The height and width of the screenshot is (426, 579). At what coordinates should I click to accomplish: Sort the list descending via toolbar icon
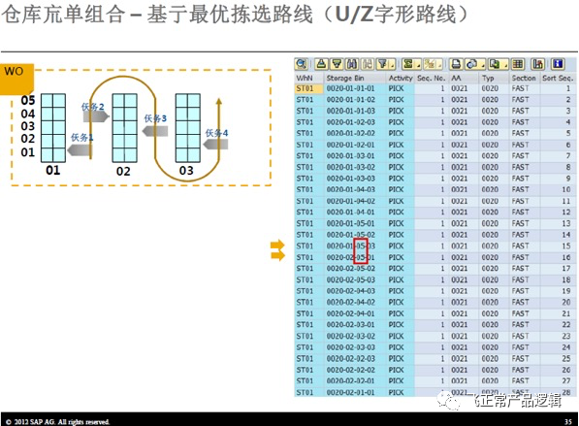[337, 64]
